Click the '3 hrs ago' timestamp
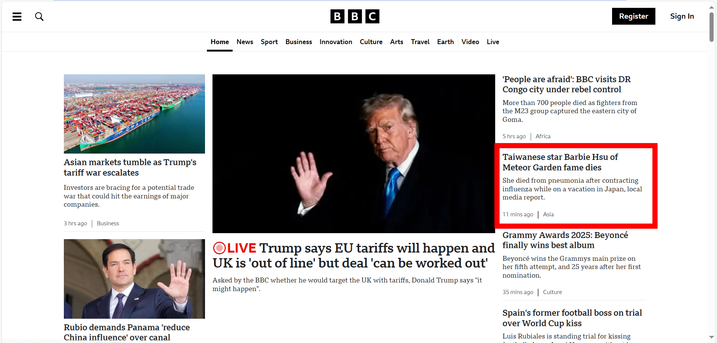 (75, 223)
